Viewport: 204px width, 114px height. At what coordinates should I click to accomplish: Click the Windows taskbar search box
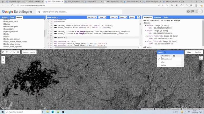pyautogui.click(x=23, y=112)
